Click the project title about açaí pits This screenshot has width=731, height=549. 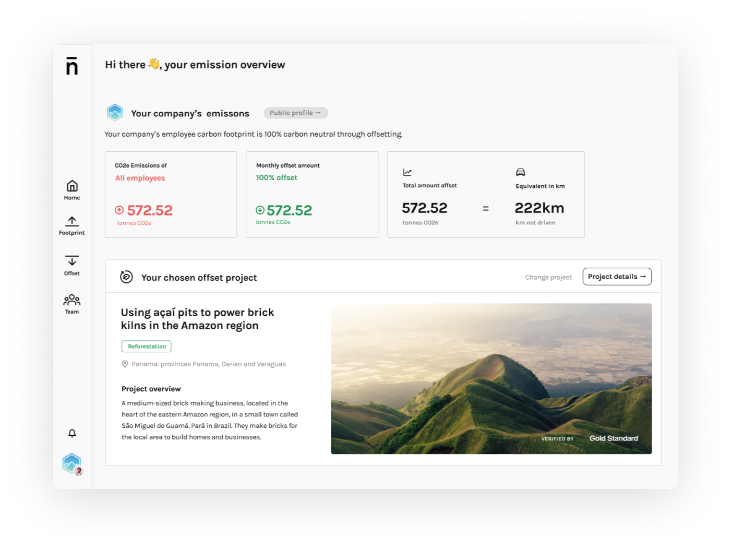[x=198, y=319]
